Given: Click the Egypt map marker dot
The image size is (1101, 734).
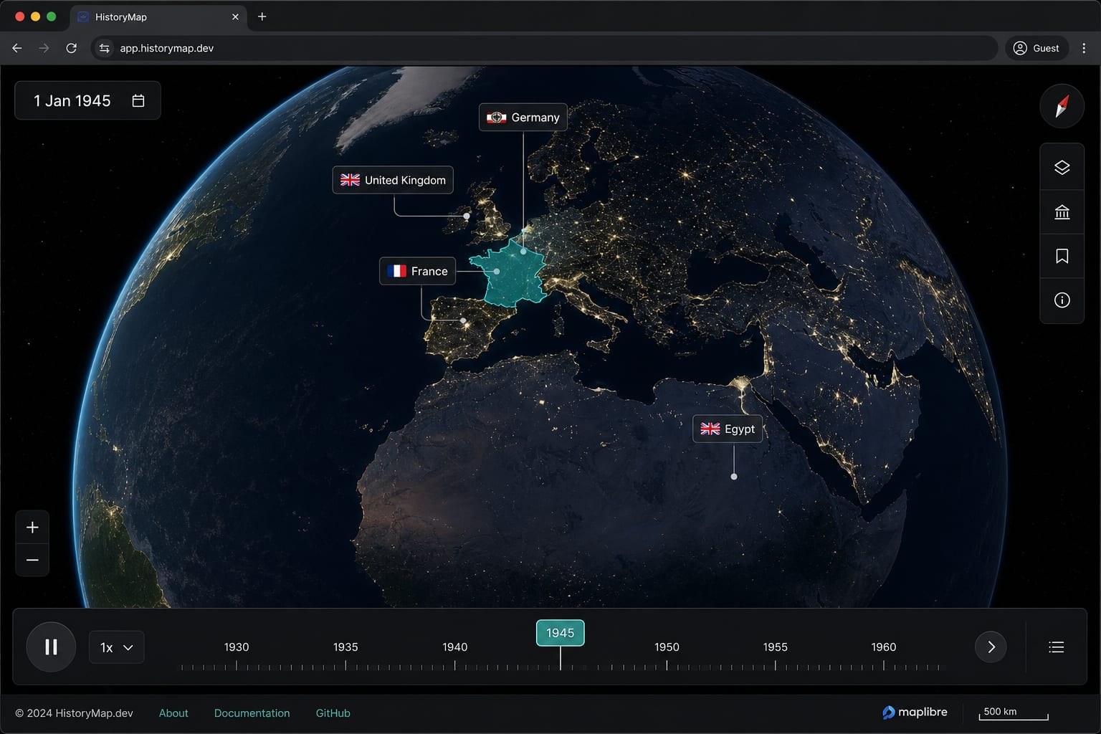Looking at the screenshot, I should point(734,477).
